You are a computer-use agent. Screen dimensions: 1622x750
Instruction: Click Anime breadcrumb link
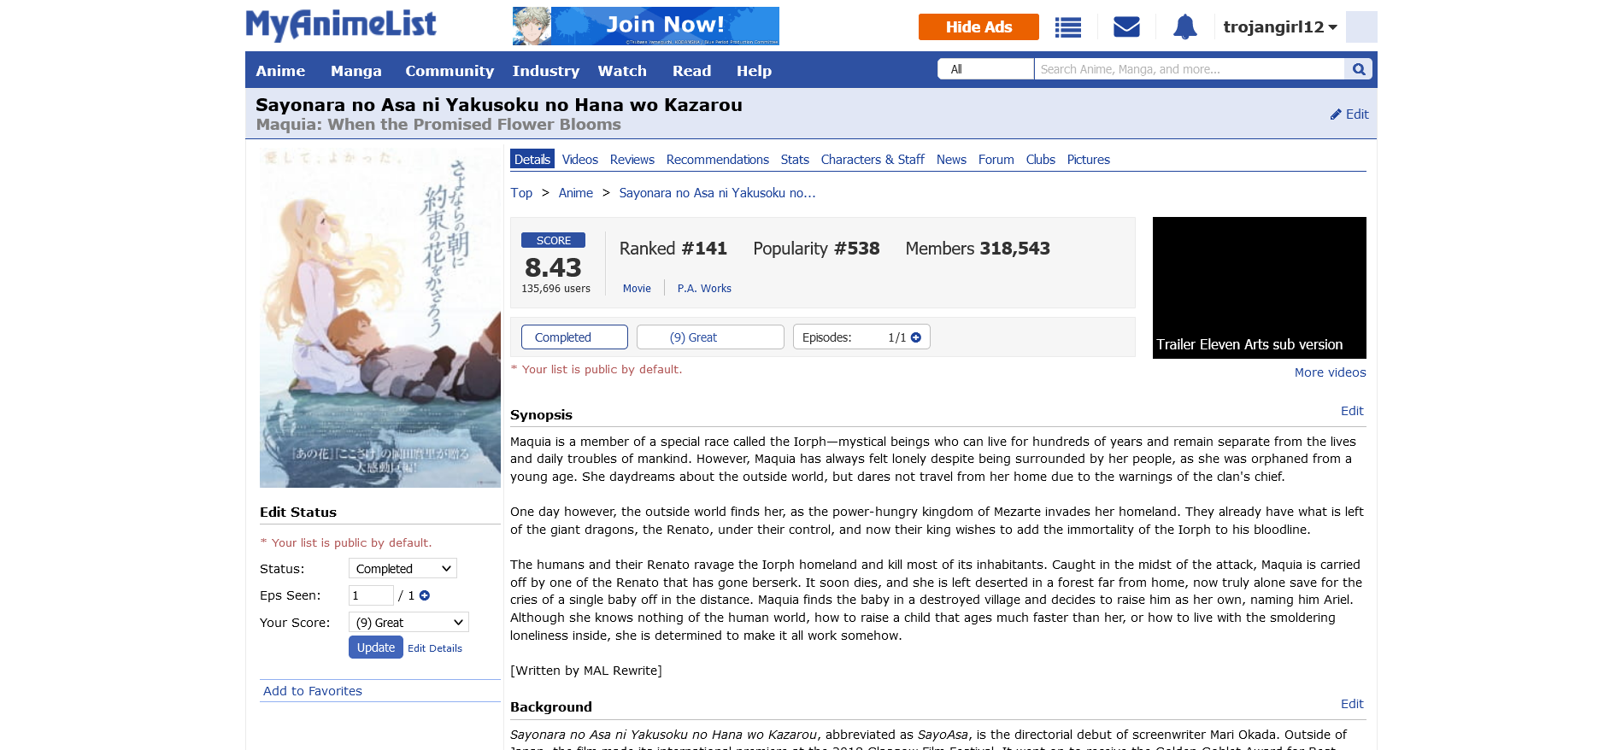coord(576,193)
